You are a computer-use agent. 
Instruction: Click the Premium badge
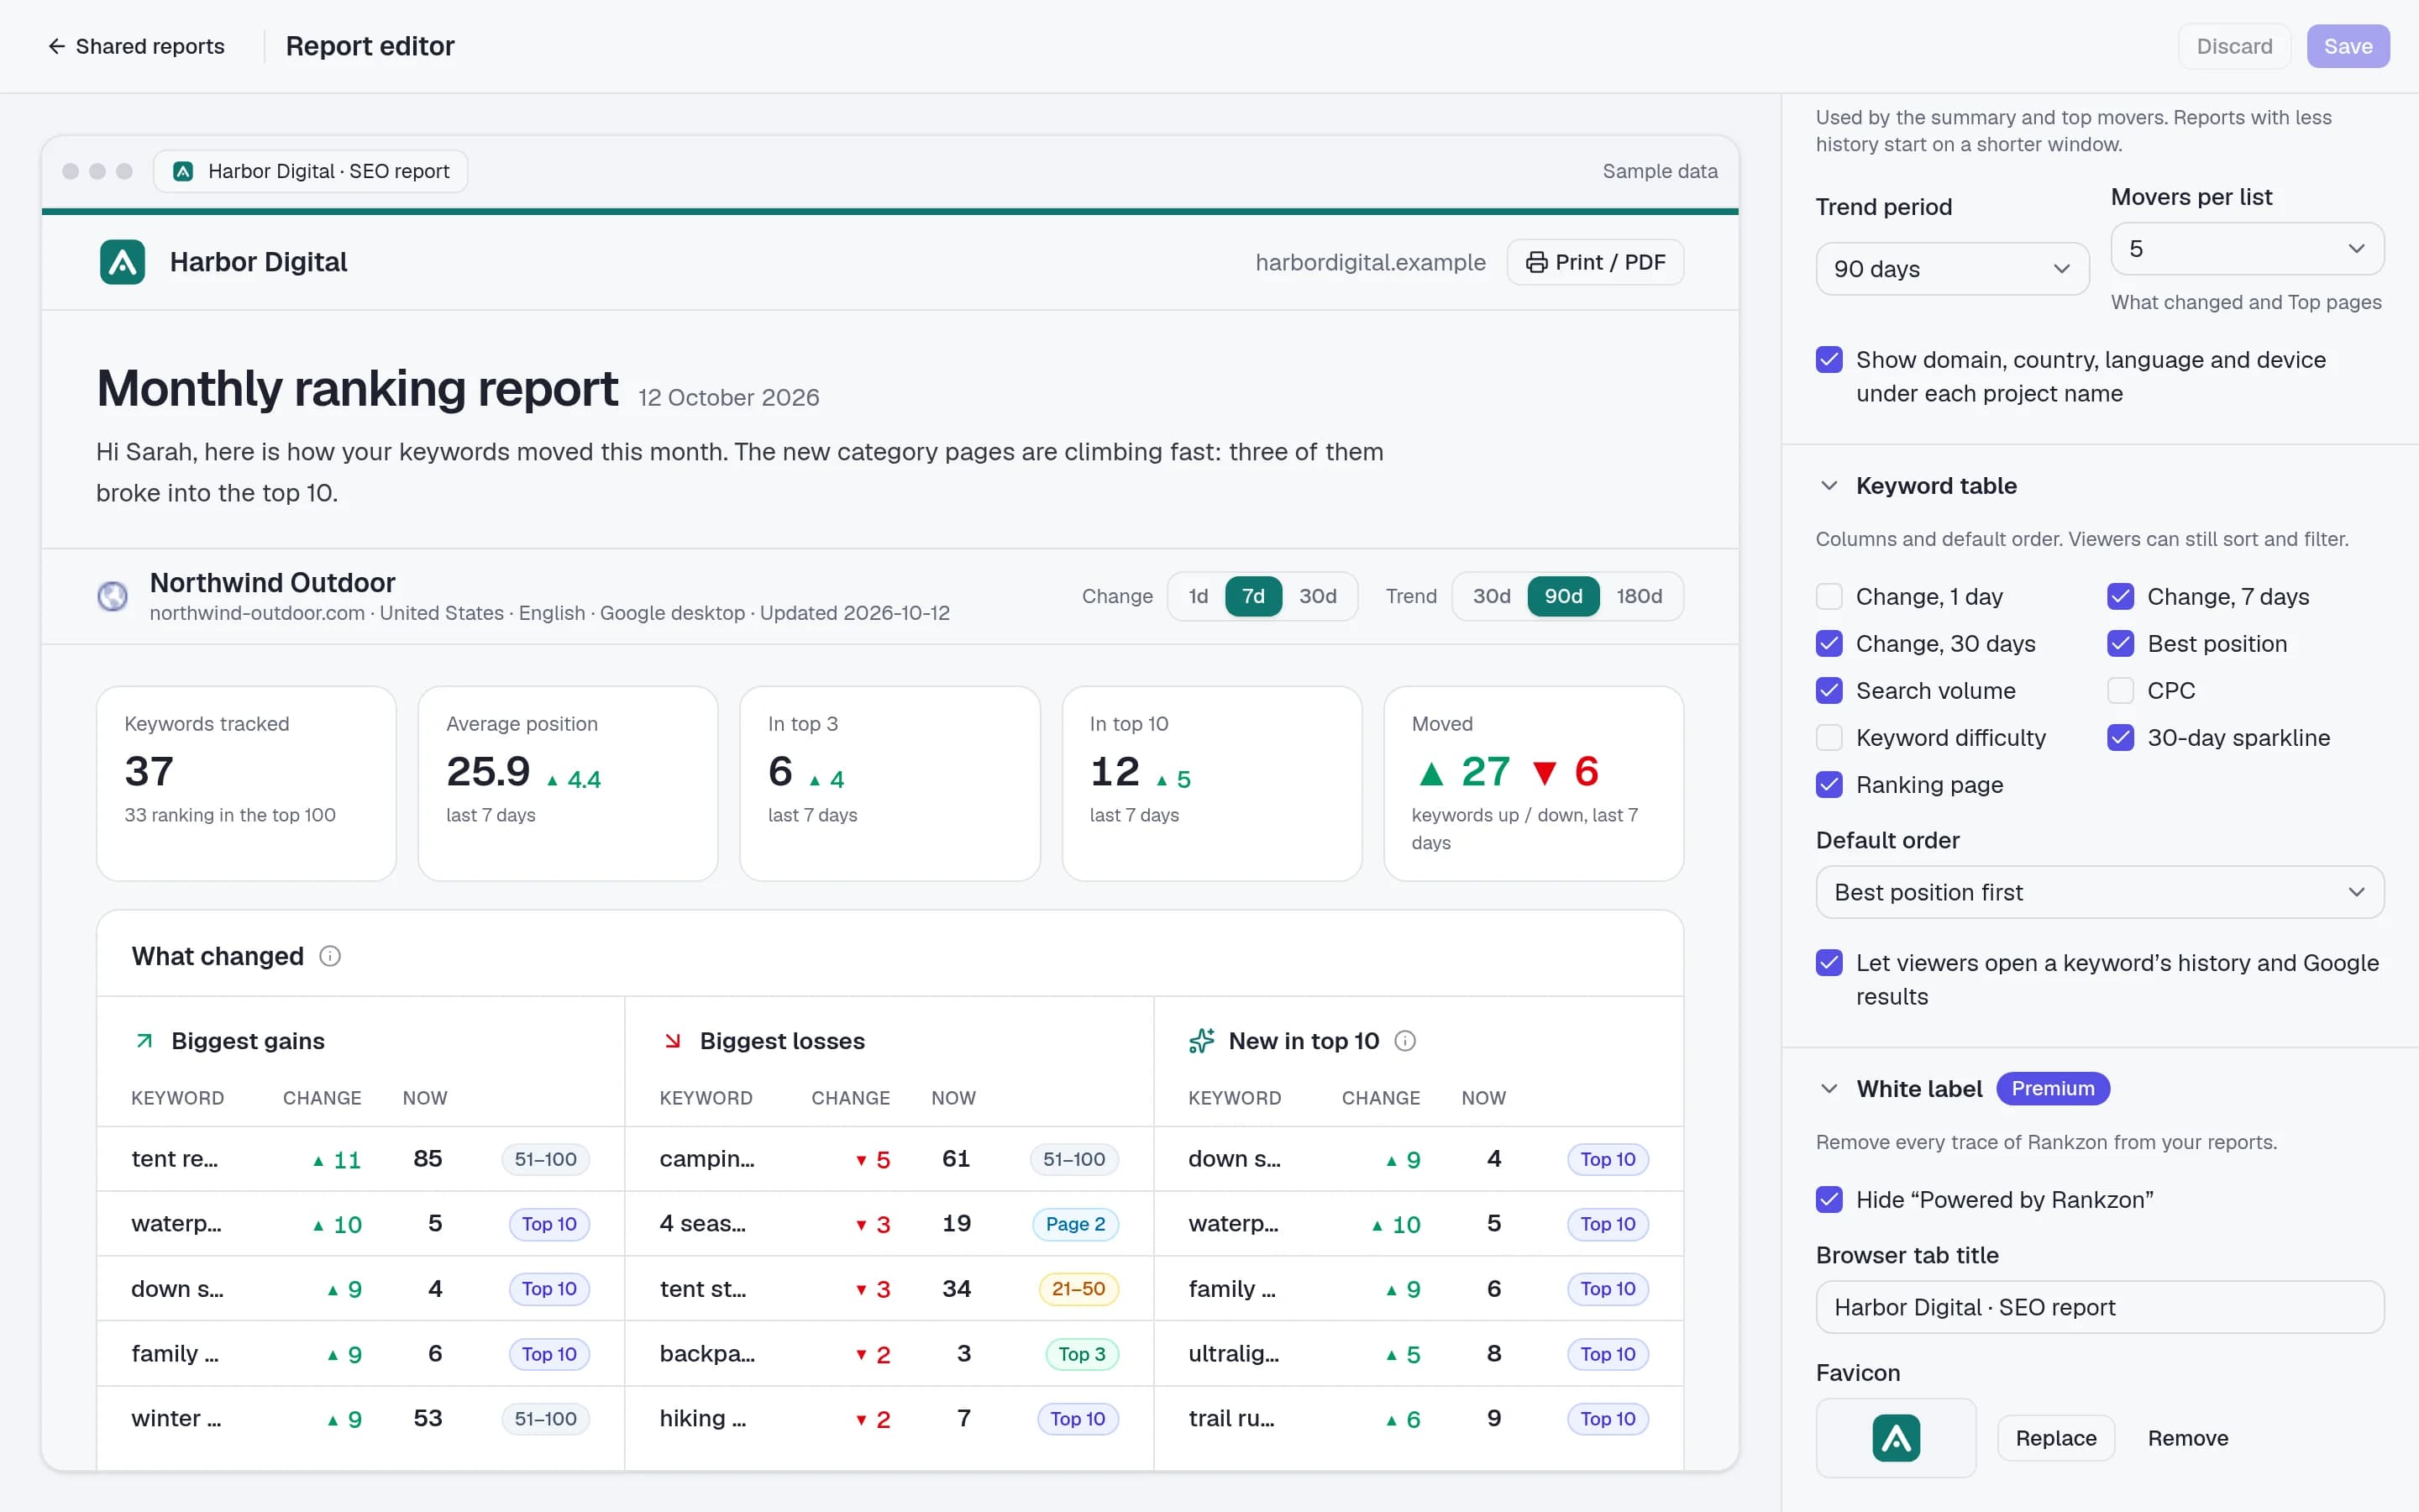(2052, 1089)
